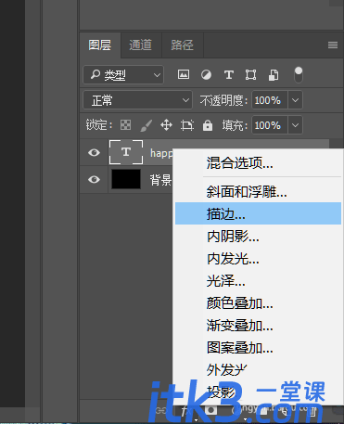Viewport: 344px width, 424px height.
Task: Choose 光泽... from the menu
Action: [x=258, y=281]
